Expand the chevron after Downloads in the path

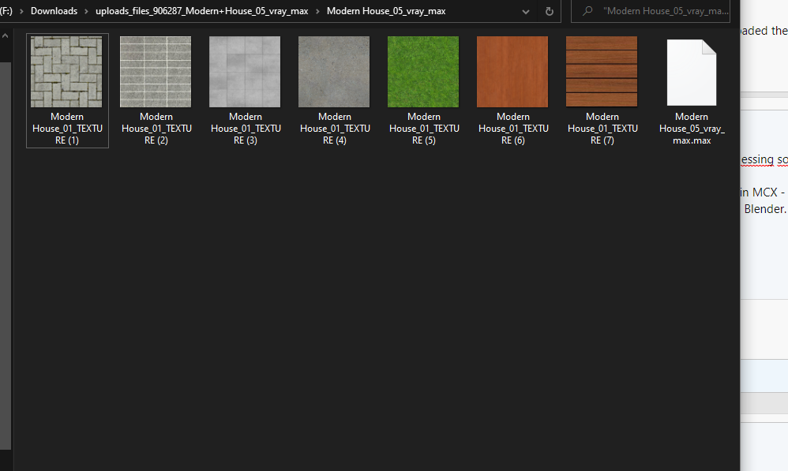point(86,11)
